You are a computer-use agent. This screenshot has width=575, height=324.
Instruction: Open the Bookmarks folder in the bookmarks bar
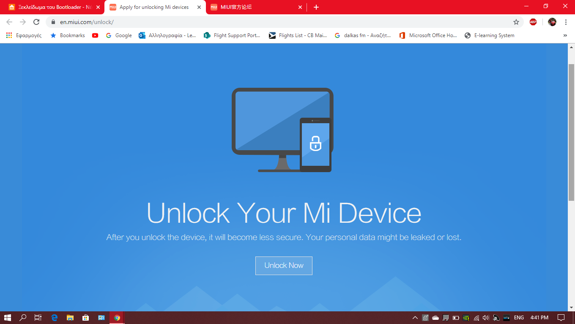tap(68, 35)
